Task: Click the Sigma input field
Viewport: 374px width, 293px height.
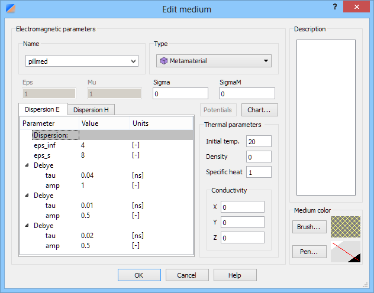Action: pos(180,93)
